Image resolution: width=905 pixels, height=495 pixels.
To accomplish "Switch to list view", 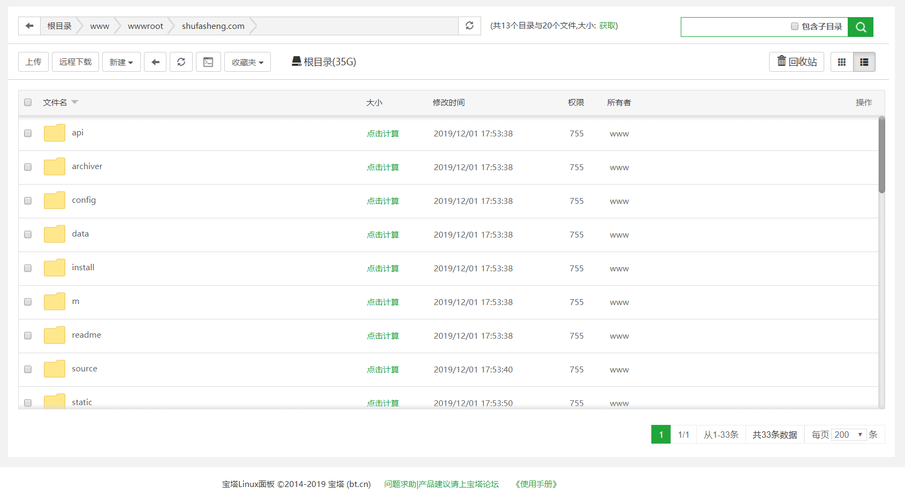I will click(864, 62).
